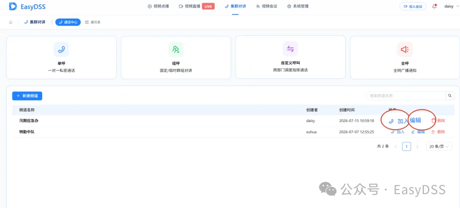Open the 视频点播 menu

(x=158, y=6)
